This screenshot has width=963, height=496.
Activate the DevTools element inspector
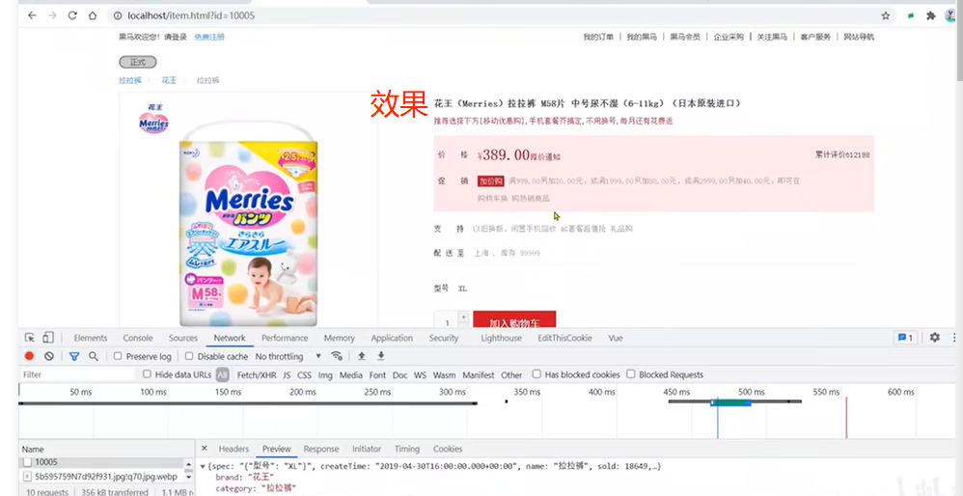coord(30,338)
